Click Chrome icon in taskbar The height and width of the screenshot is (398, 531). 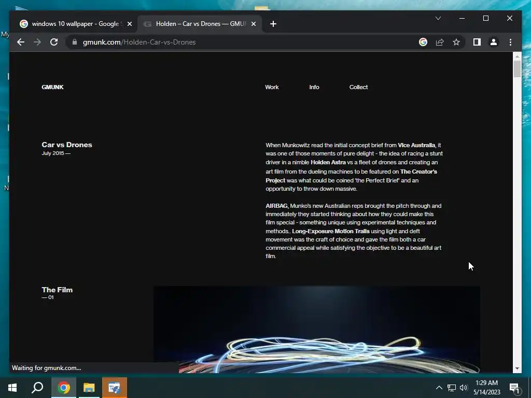point(64,388)
